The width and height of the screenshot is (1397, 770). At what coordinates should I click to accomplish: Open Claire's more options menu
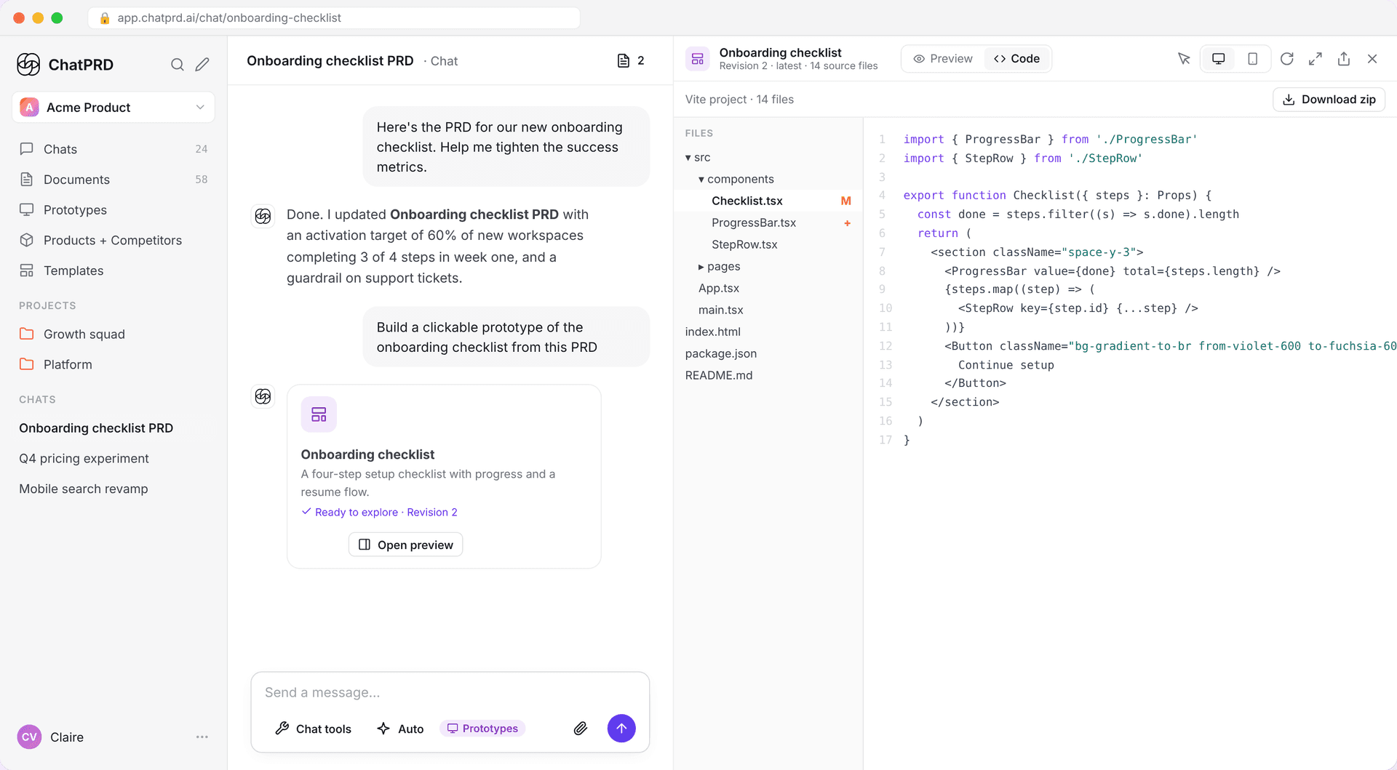[x=202, y=737]
